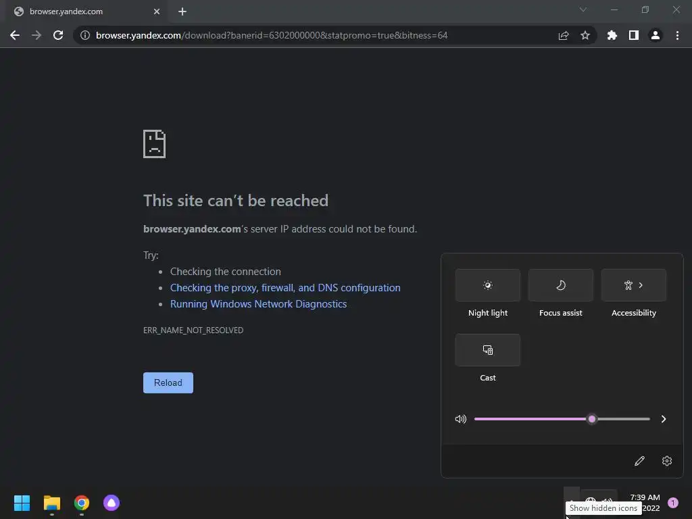The image size is (692, 519).
Task: Click the blue Reload button
Action: click(168, 382)
